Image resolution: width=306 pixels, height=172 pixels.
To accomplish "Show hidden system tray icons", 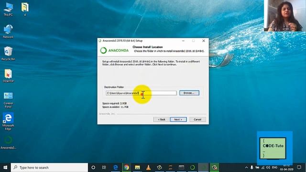I will [x=246, y=168].
